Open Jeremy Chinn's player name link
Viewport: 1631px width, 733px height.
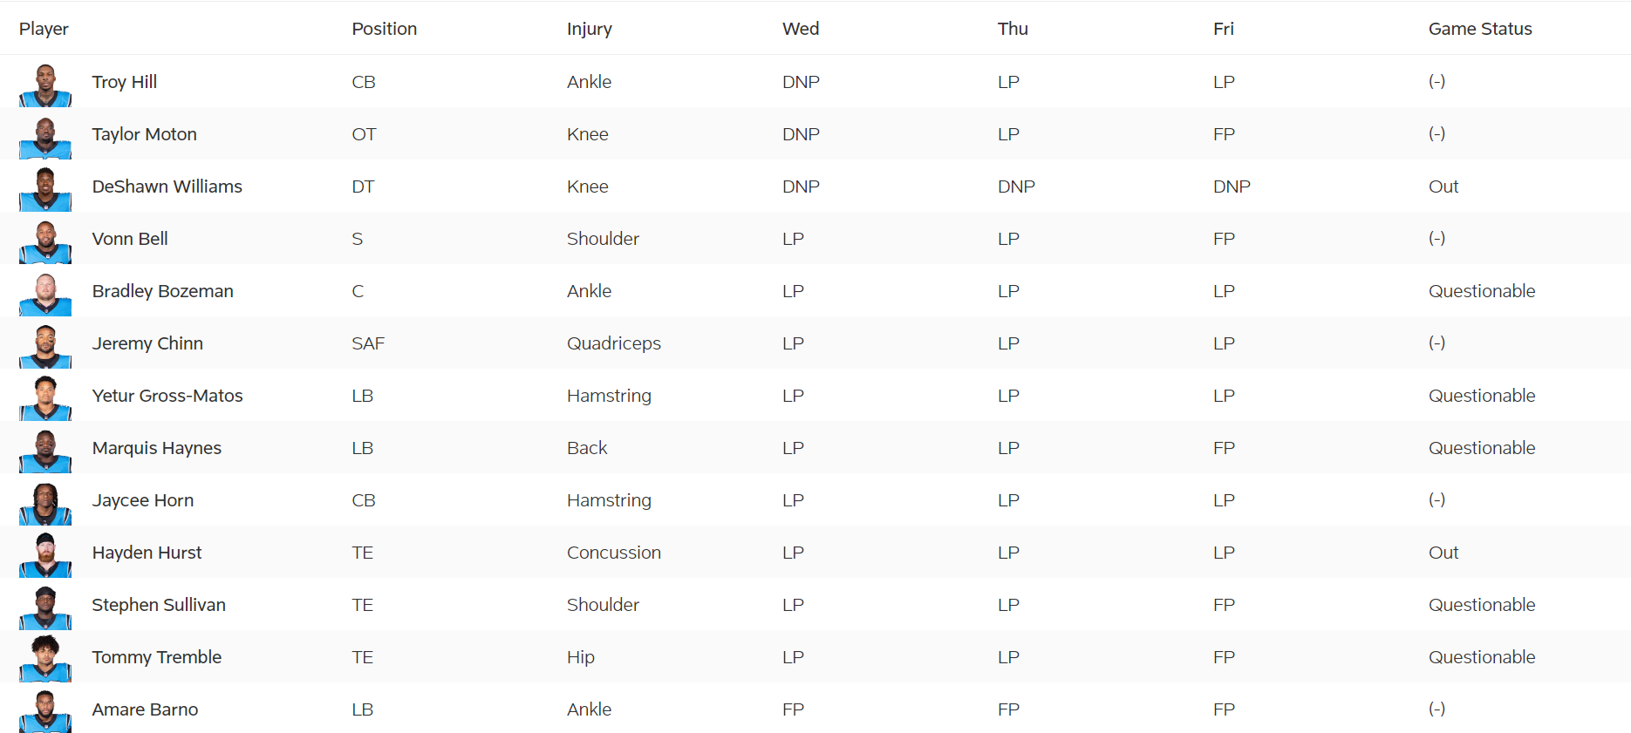(147, 343)
